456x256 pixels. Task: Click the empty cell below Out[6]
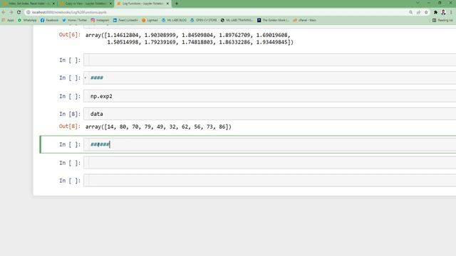pyautogui.click(x=269, y=60)
